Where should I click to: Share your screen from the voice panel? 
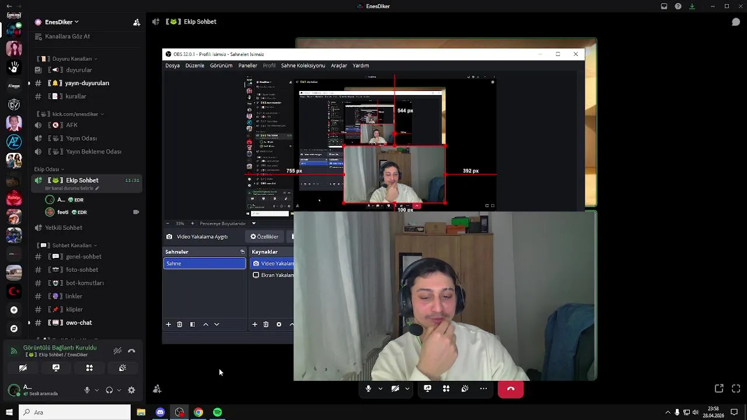(56, 368)
